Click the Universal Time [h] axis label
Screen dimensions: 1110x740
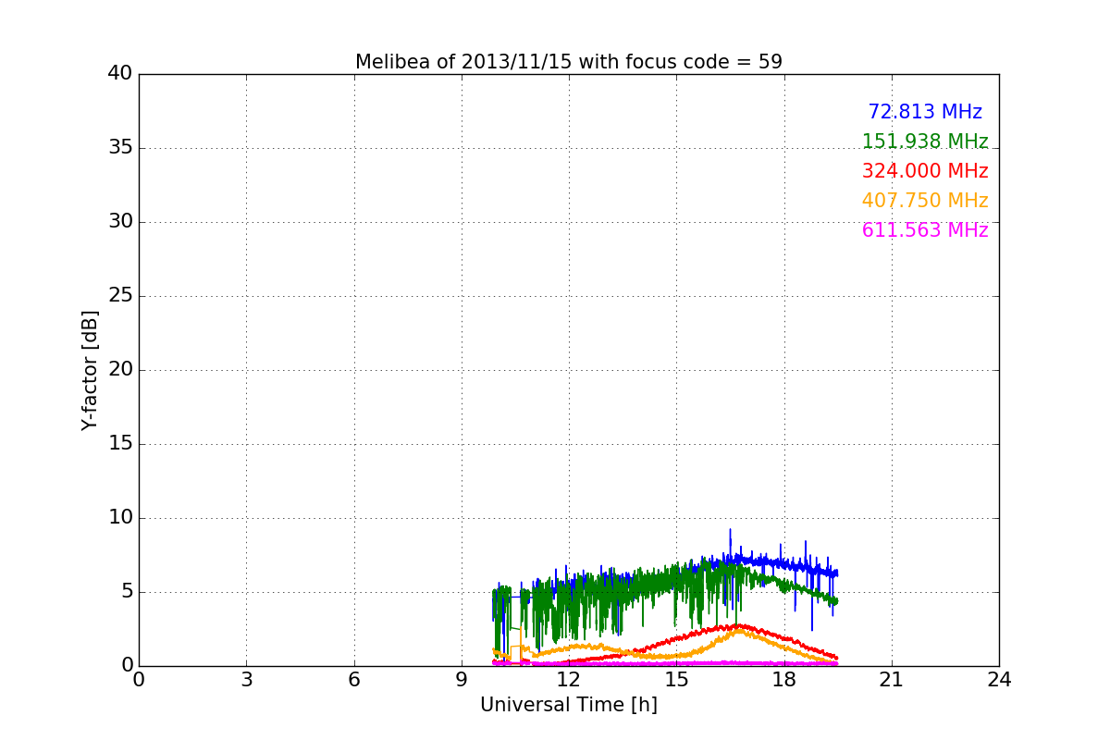pyautogui.click(x=569, y=705)
